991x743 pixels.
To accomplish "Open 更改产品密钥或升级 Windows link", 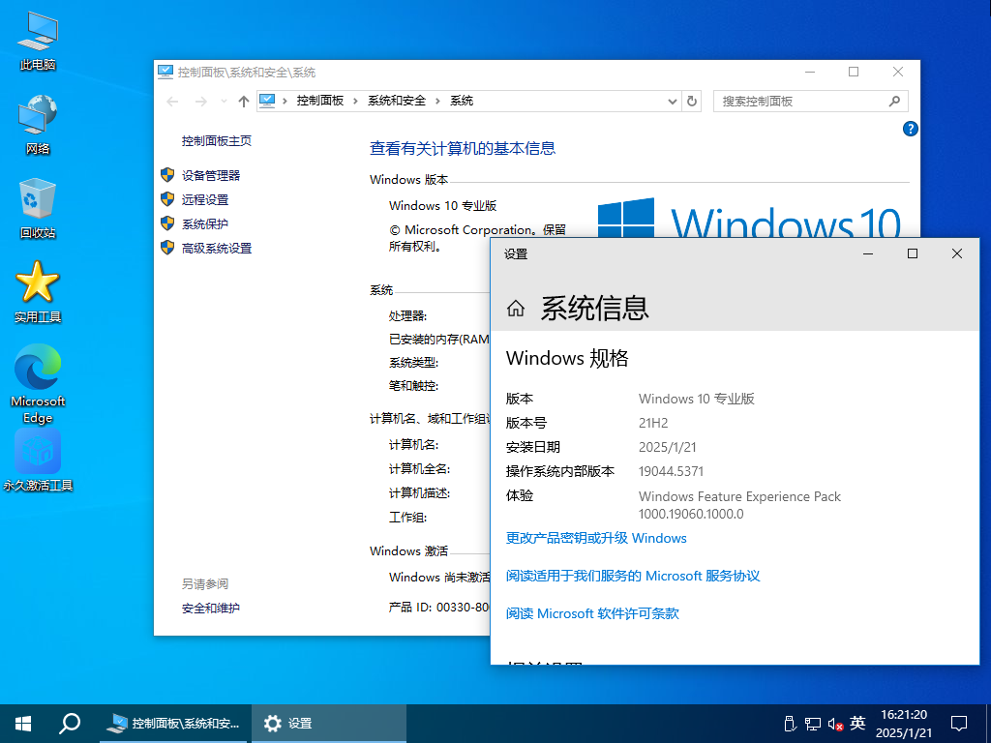I will pos(596,538).
